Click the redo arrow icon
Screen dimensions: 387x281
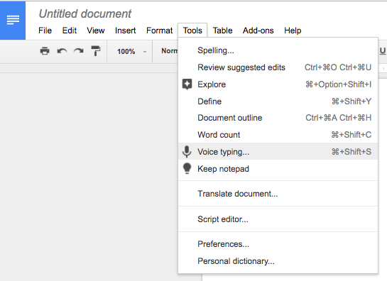(79, 51)
